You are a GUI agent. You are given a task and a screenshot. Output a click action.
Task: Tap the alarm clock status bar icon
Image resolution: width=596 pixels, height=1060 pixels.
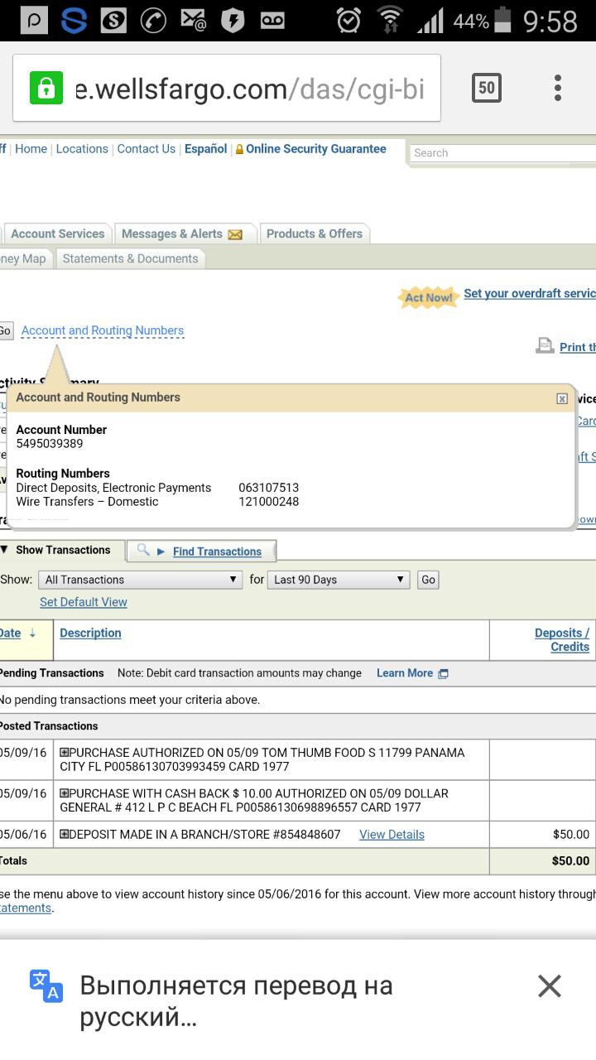pos(348,20)
